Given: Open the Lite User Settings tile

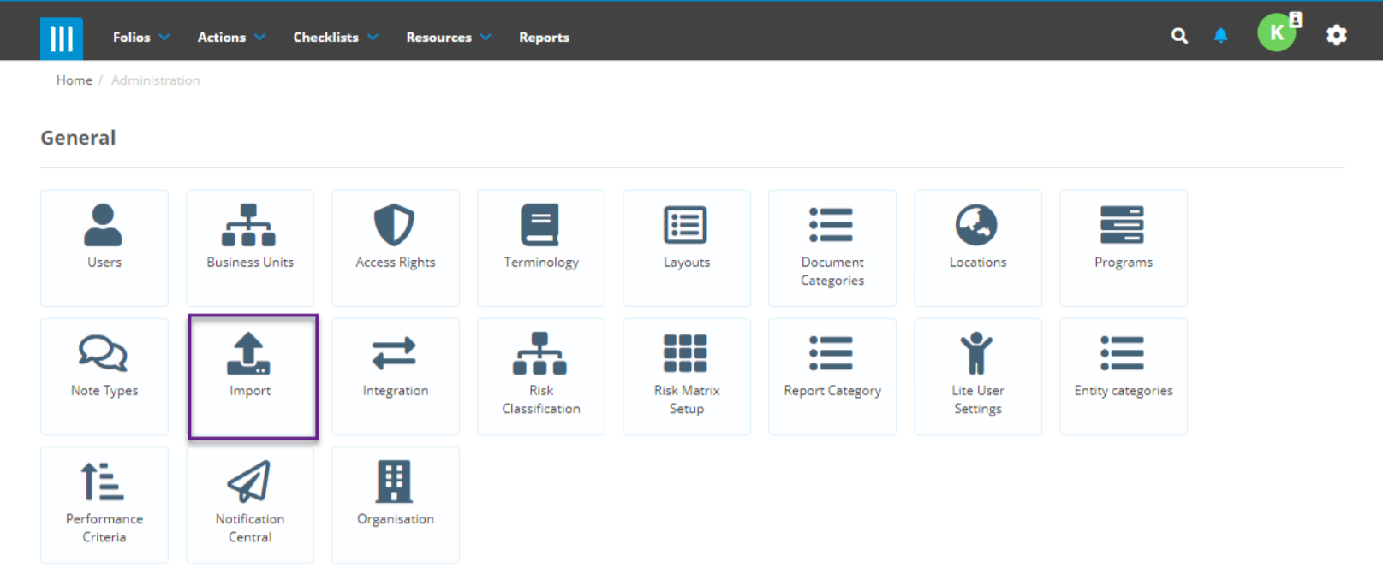Looking at the screenshot, I should coord(978,376).
